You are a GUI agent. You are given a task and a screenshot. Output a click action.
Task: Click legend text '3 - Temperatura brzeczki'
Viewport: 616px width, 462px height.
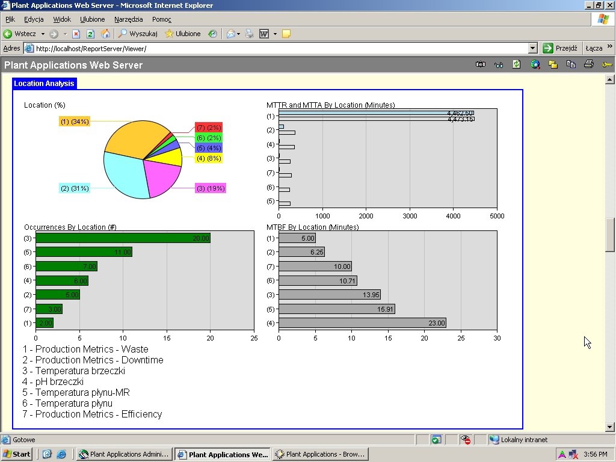point(74,371)
